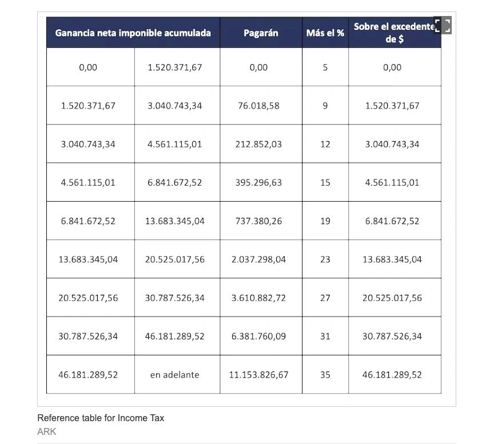The image size is (482, 444).
Task: Click the "Ganancia neta imponible acumulada" header
Action: pyautogui.click(x=133, y=33)
